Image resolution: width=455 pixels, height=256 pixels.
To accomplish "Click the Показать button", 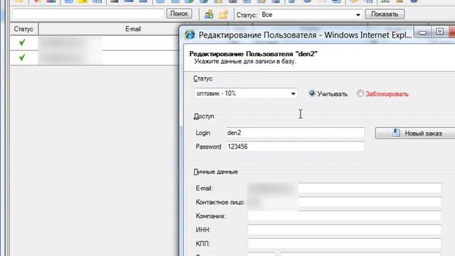I will coord(385,14).
